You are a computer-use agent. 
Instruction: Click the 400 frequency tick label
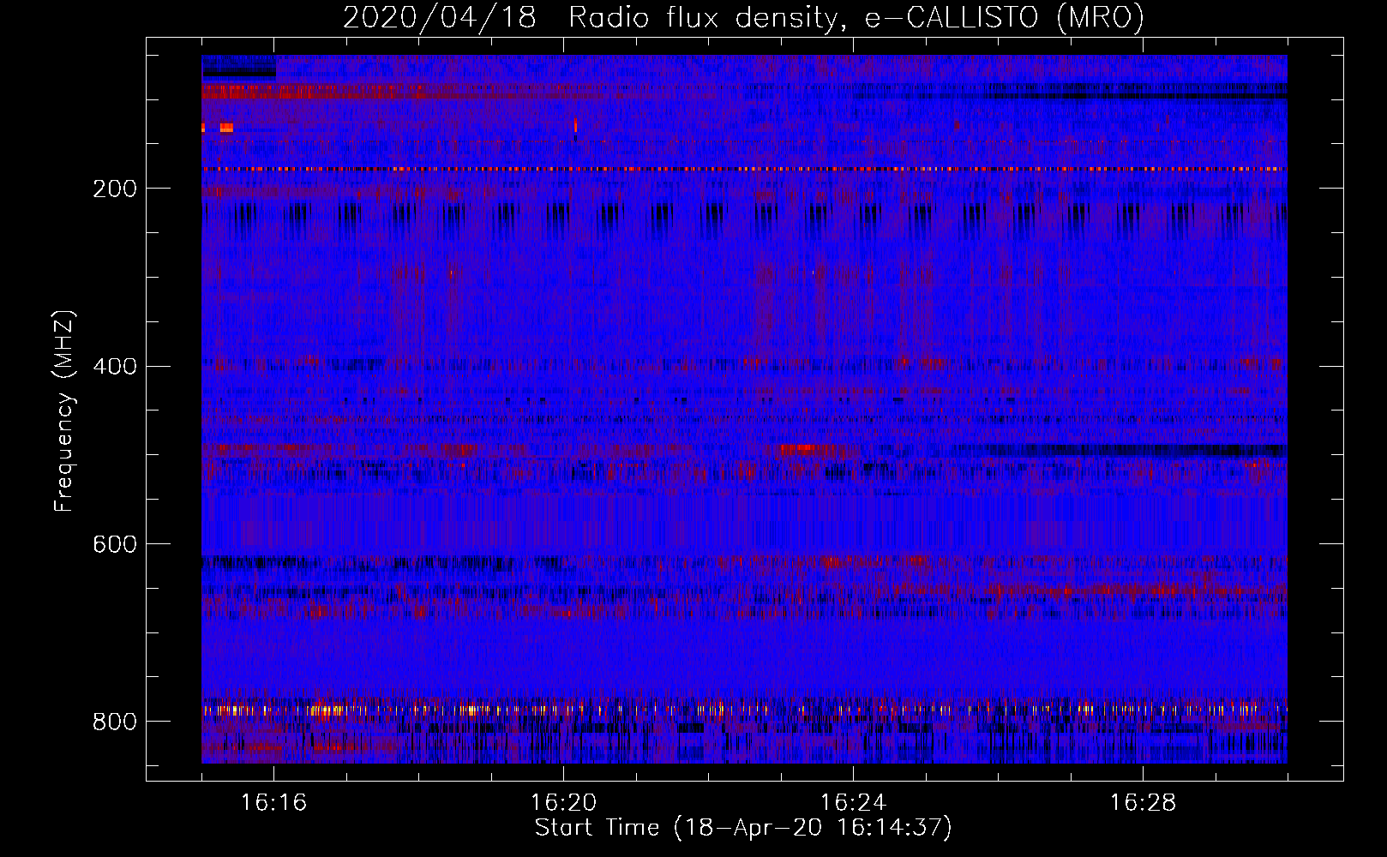click(114, 367)
